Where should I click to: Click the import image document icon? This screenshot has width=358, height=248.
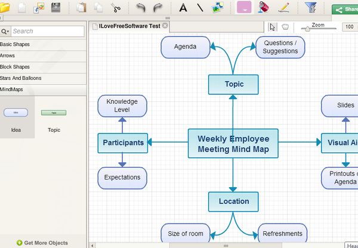click(39, 8)
